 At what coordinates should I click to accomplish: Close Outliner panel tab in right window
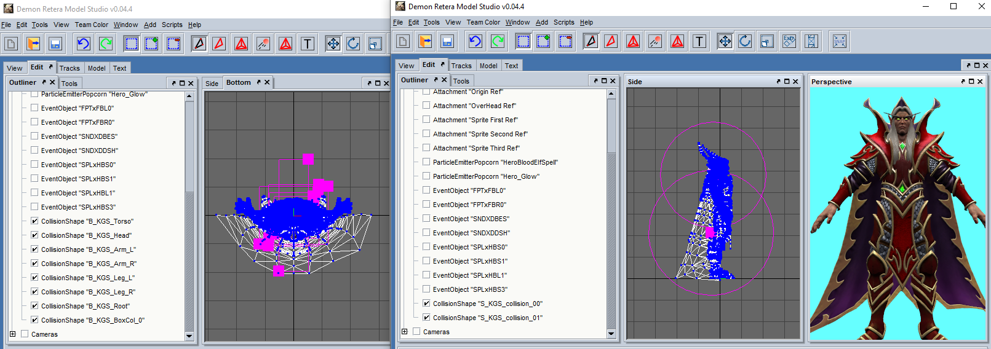coord(444,80)
